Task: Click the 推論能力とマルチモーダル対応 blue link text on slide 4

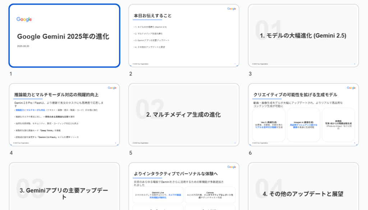Action: coord(30,110)
